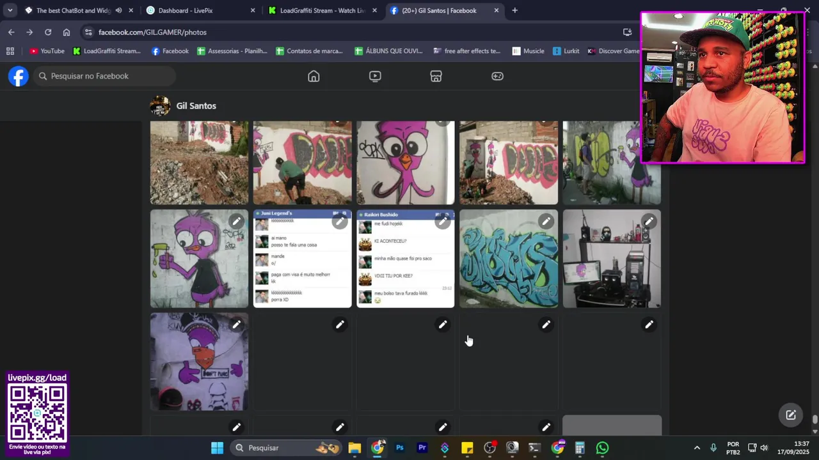The image size is (819, 460).
Task: Open the Facebook Marketplace icon
Action: 436,76
